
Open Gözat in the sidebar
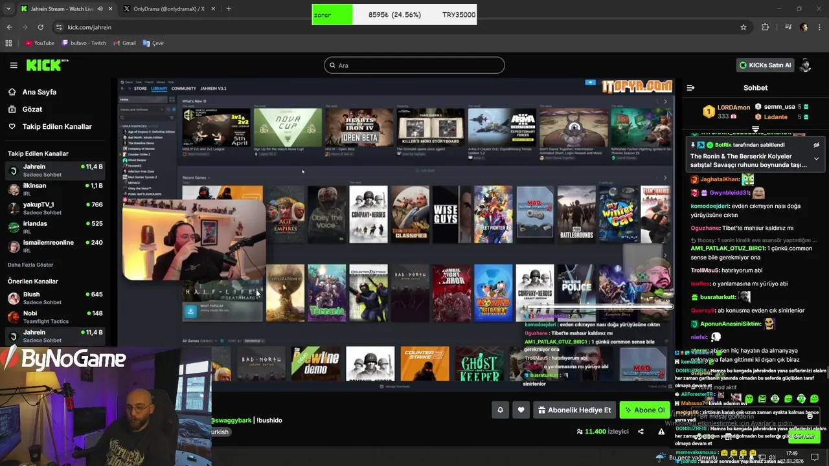click(25, 109)
